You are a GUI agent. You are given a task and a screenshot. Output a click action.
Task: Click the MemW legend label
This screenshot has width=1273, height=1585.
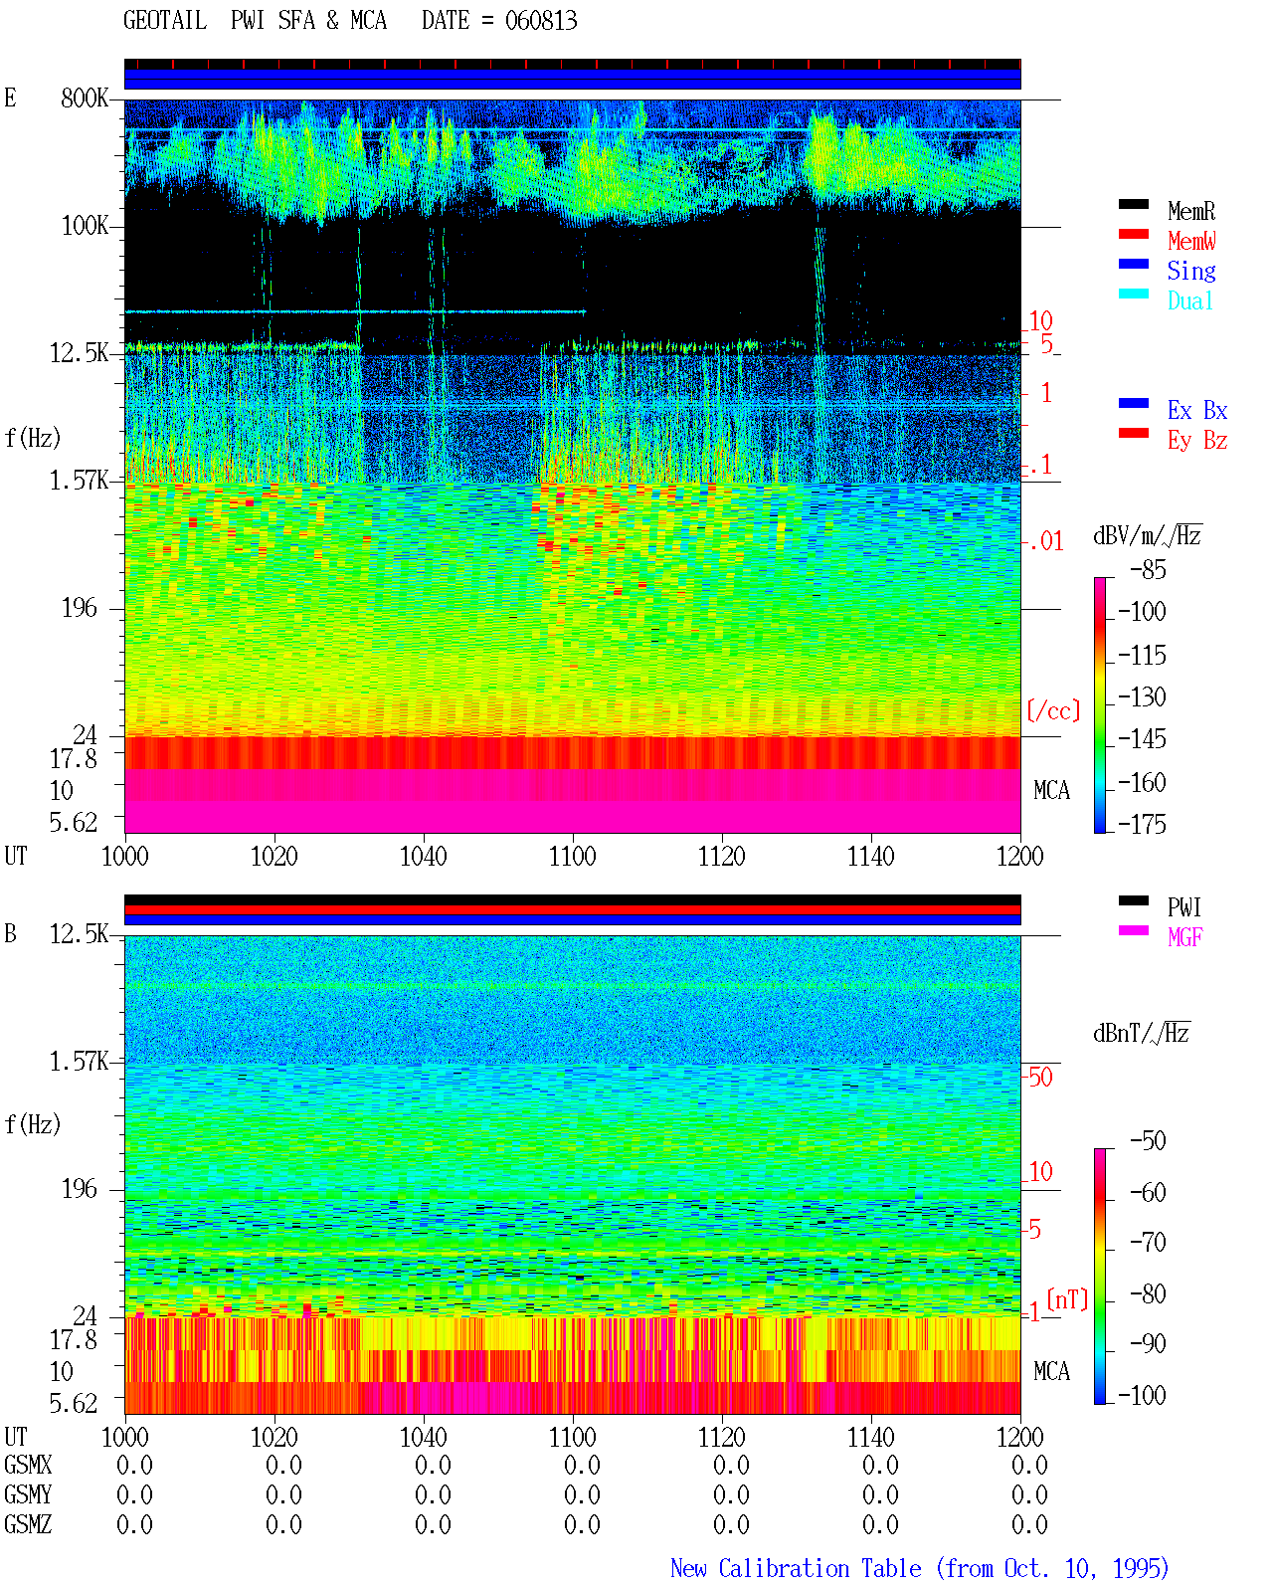click(x=1191, y=241)
